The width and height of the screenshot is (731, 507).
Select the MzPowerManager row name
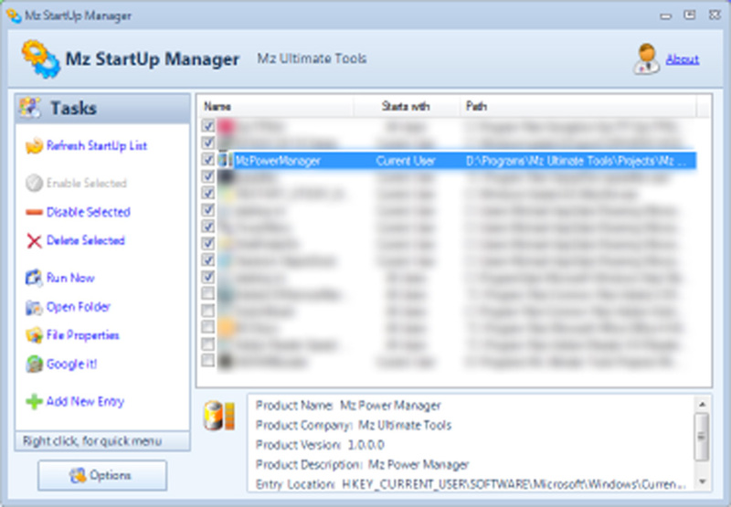278,161
